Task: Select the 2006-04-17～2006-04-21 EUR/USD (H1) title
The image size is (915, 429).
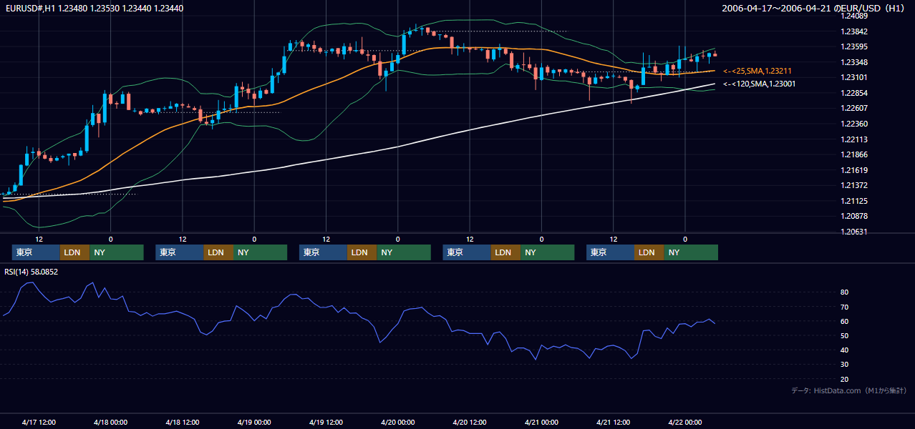Action: [813, 9]
